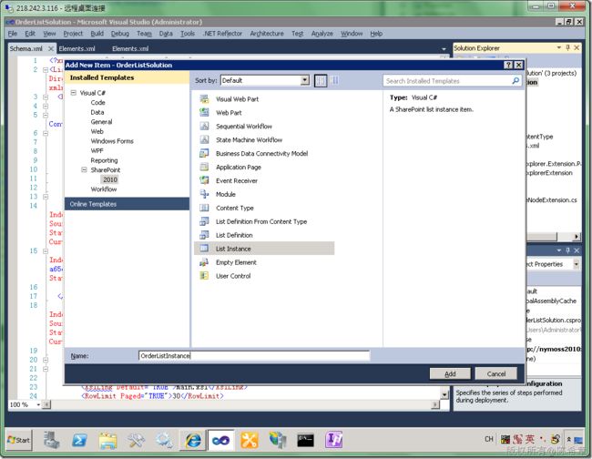Select the Visual Web Part template icon
This screenshot has width=592, height=459.
click(204, 99)
